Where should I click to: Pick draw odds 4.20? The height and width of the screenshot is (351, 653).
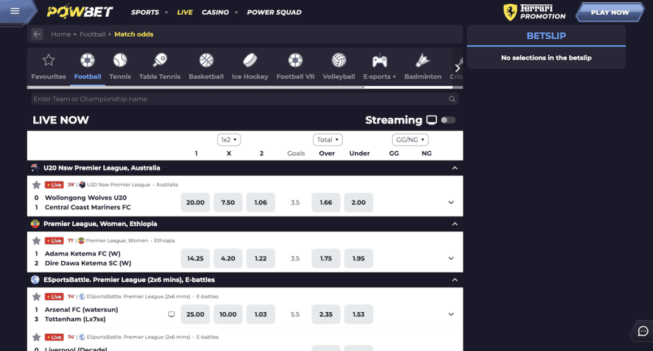point(228,258)
